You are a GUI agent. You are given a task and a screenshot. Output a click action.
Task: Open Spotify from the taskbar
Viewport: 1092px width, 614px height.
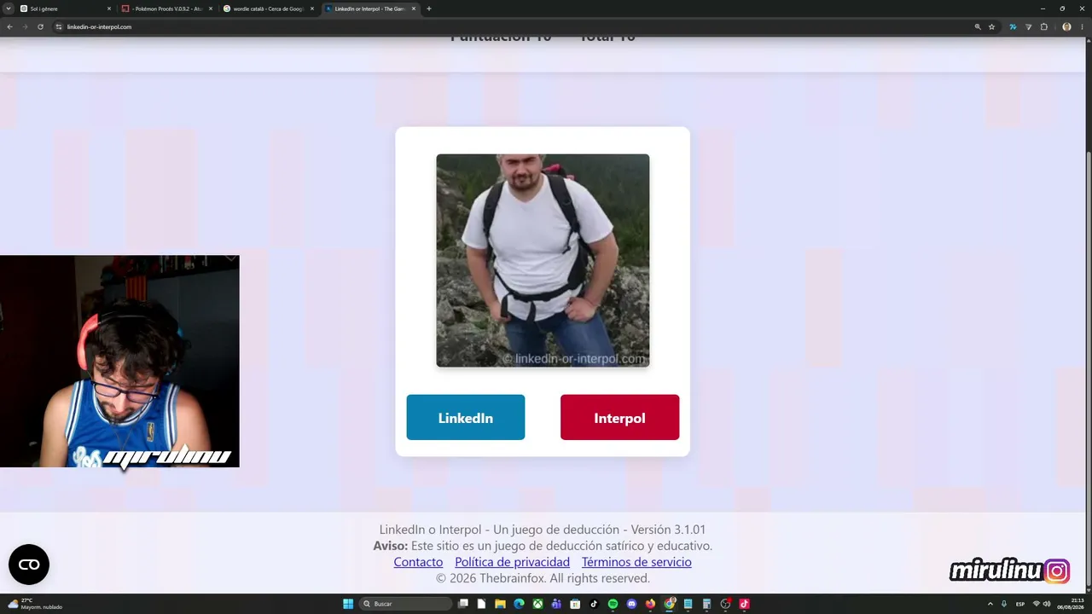(x=613, y=604)
